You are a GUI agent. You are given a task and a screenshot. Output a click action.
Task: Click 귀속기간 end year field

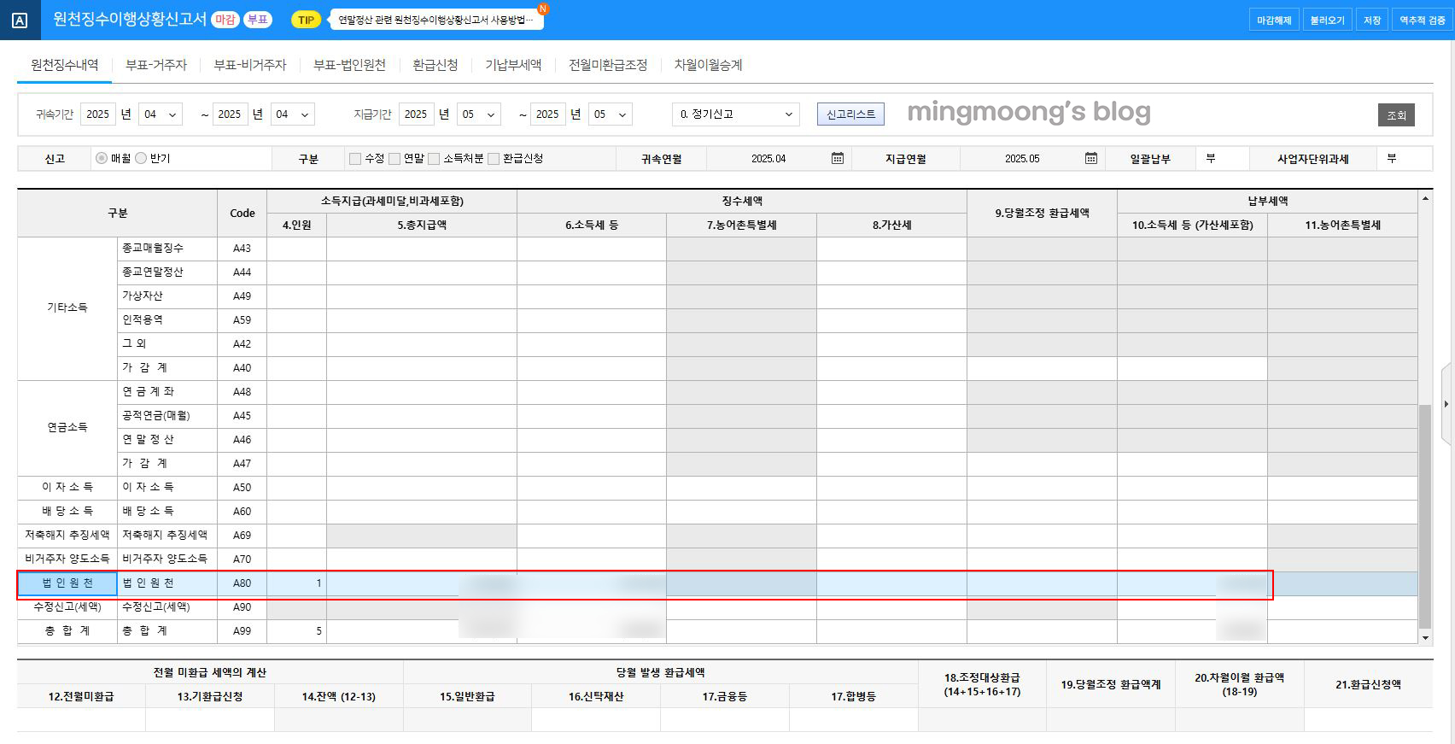tap(230, 114)
